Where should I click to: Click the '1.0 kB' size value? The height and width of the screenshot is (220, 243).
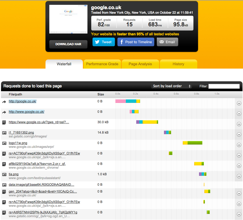pos(102,174)
